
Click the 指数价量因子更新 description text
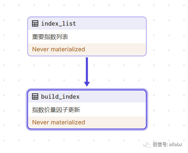[56, 110]
